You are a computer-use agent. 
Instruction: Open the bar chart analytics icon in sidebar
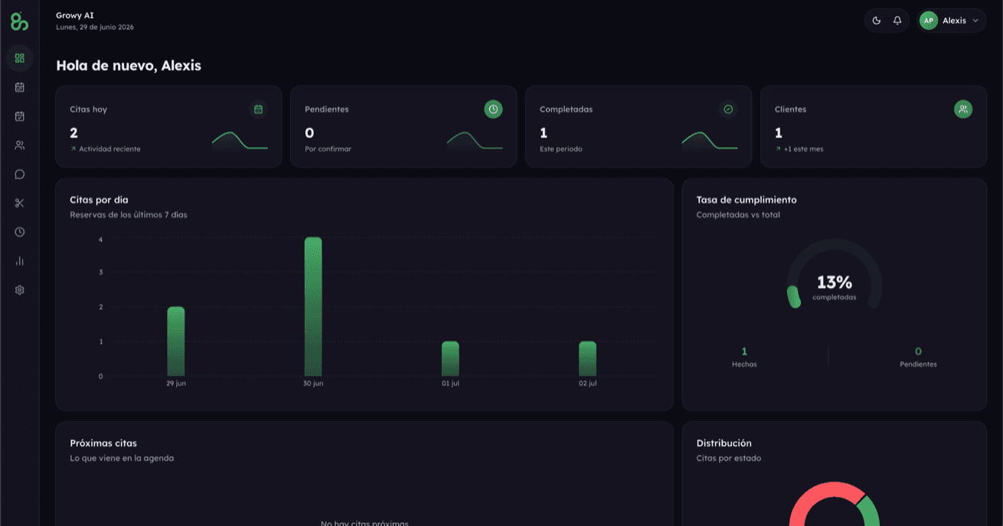coord(20,261)
